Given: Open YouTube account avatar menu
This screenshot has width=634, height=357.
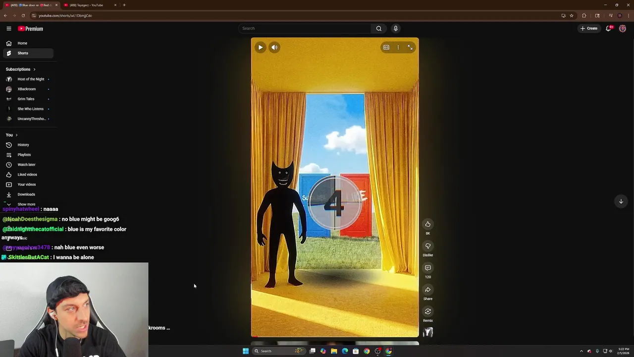Looking at the screenshot, I should point(623,28).
